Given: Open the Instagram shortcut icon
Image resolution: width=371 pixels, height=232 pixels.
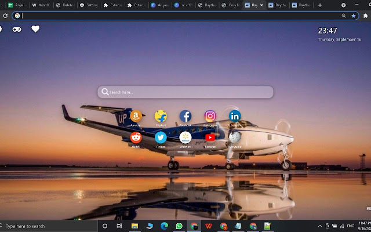Looking at the screenshot, I should point(210,116).
